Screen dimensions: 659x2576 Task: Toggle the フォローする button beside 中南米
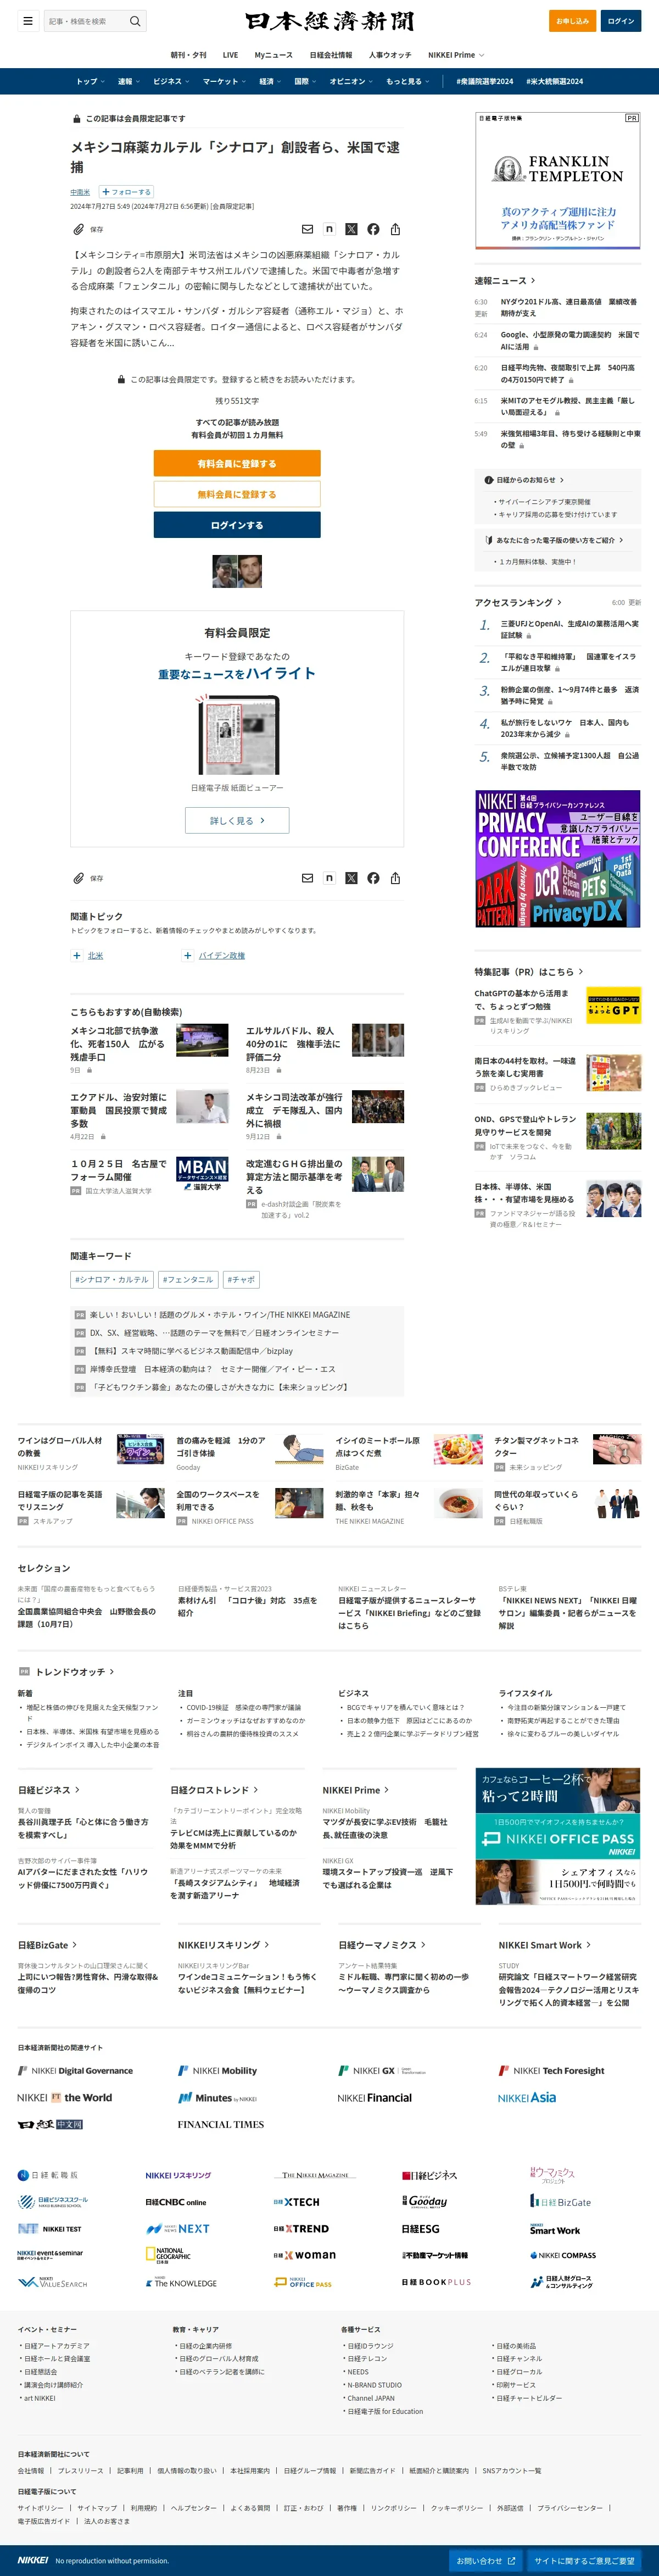click(x=126, y=192)
